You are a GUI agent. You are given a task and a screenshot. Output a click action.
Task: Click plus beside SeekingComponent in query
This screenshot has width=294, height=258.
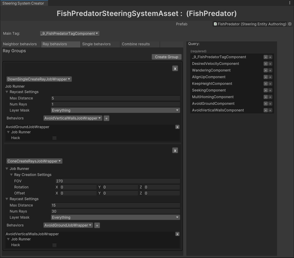tap(270, 90)
